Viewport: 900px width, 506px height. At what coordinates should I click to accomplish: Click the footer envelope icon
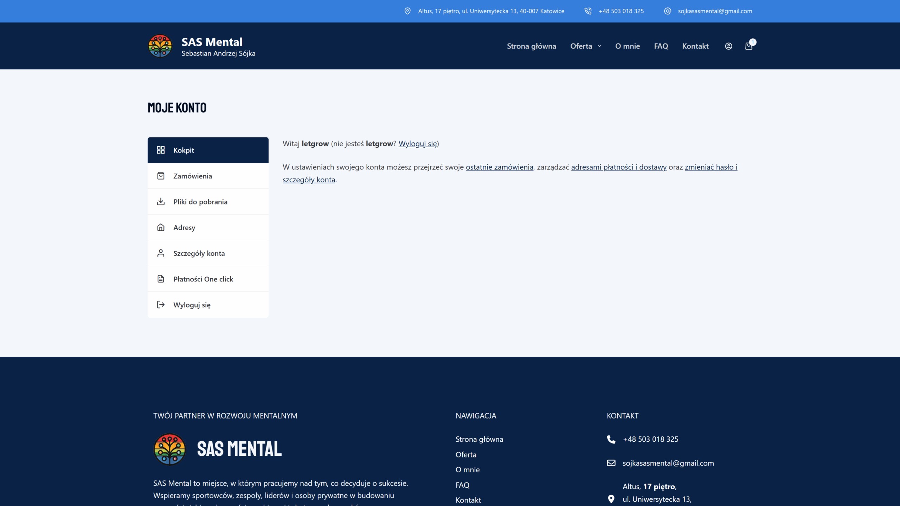(611, 463)
